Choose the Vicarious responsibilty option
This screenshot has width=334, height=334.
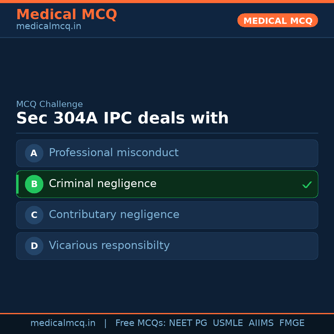point(109,246)
